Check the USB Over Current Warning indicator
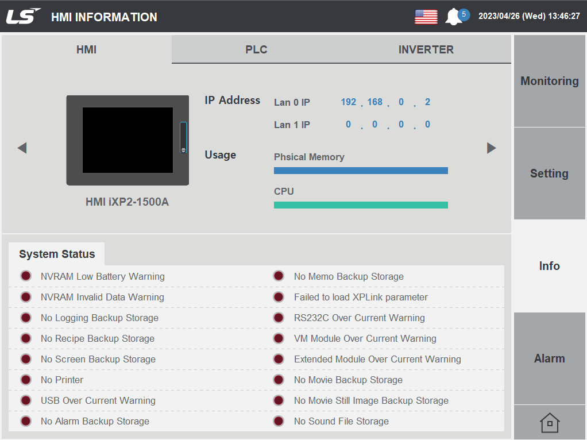This screenshot has height=440, width=587. point(25,400)
